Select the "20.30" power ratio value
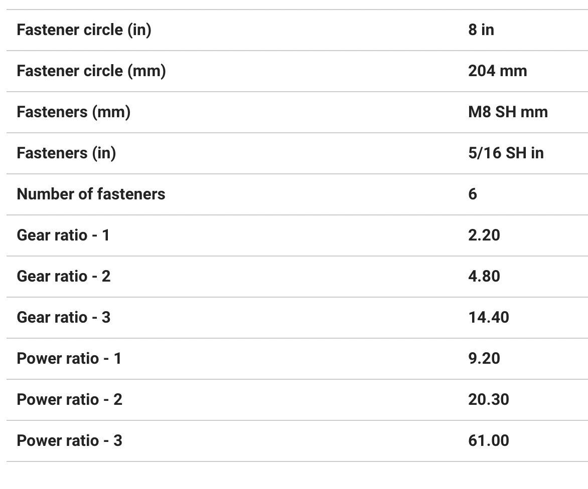This screenshot has height=489, width=588. click(488, 400)
